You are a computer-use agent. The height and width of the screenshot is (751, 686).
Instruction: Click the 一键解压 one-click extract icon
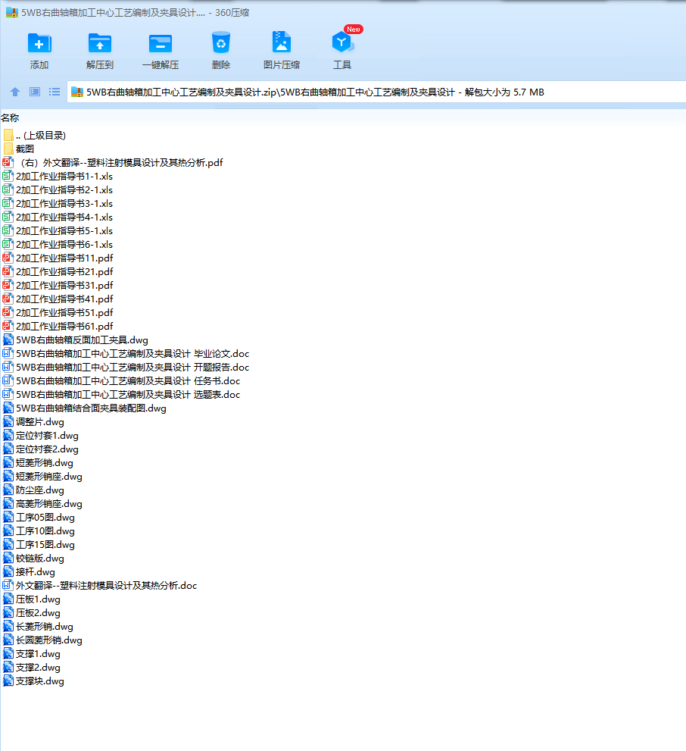(x=161, y=43)
